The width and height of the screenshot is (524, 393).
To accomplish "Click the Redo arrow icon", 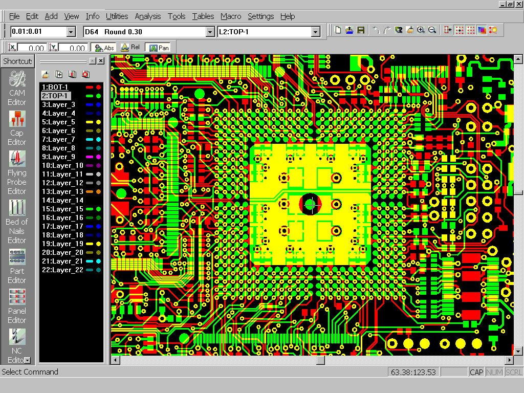I will [x=387, y=30].
